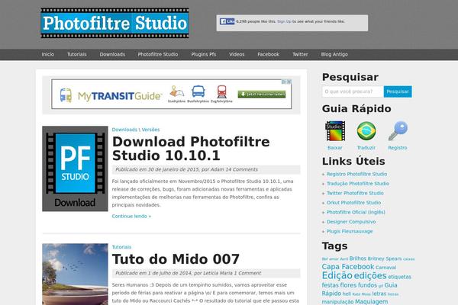Focus the search field 'O que você procura?'
The image size is (458, 305).
(x=353, y=91)
